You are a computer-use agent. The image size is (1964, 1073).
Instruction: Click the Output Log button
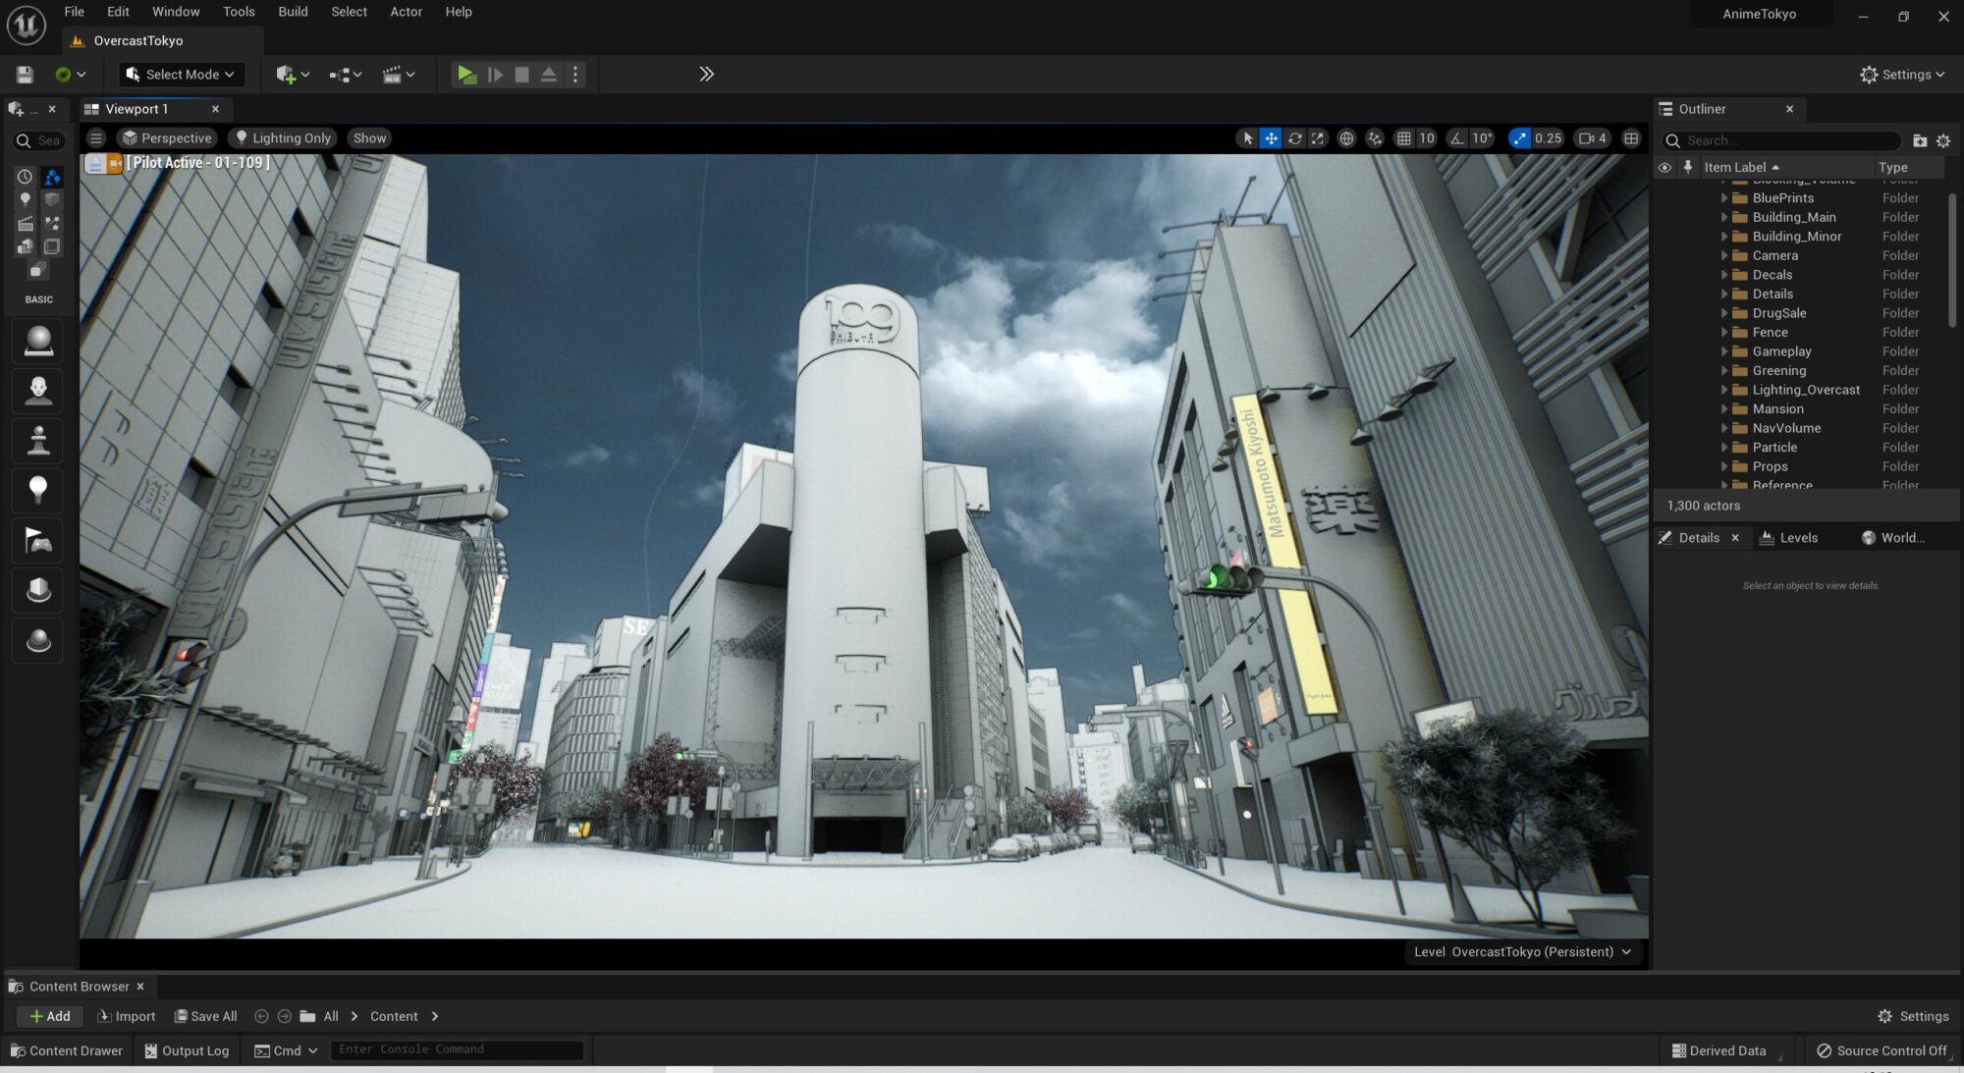pos(187,1050)
